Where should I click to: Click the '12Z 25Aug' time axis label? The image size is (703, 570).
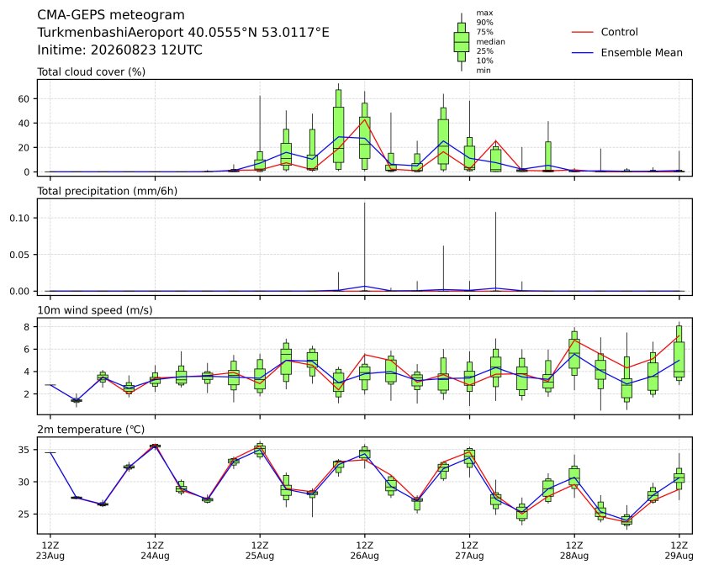[x=260, y=551]
